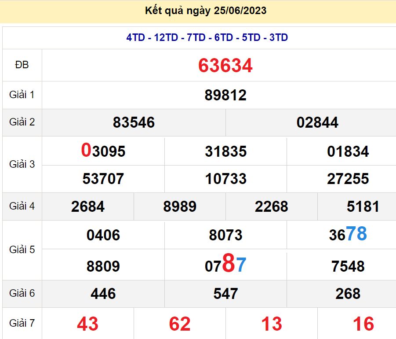
Task: Click Giải 2 number 02844
Action: click(317, 122)
